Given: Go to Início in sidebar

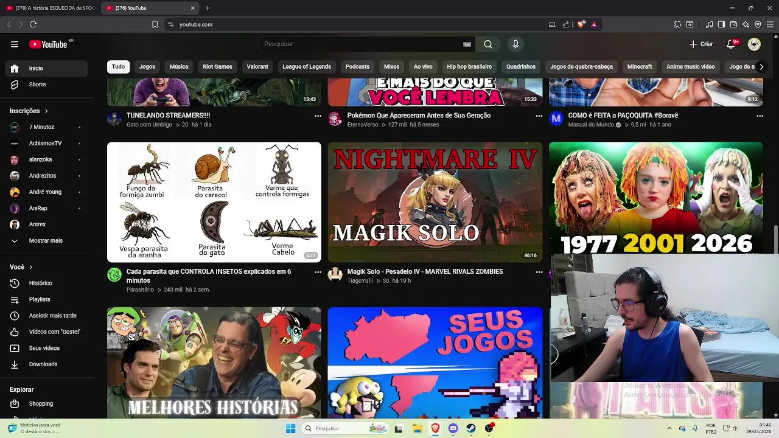Looking at the screenshot, I should (46, 68).
